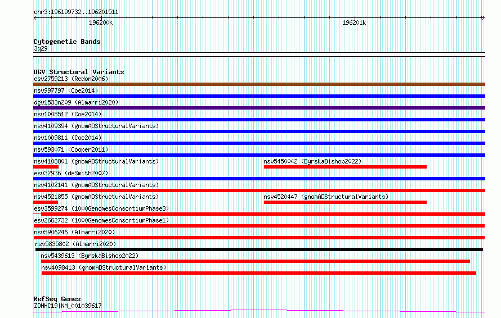Screen dimensions: 501x318
Task: Click the esv2759213 (Redon2006) variant label
Action: (71, 79)
